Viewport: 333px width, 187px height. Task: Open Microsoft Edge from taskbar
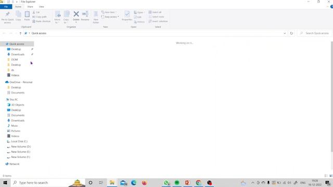pyautogui.click(x=134, y=182)
